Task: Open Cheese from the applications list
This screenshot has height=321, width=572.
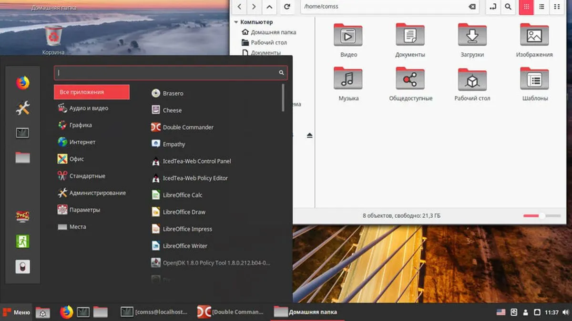Action: [172, 110]
